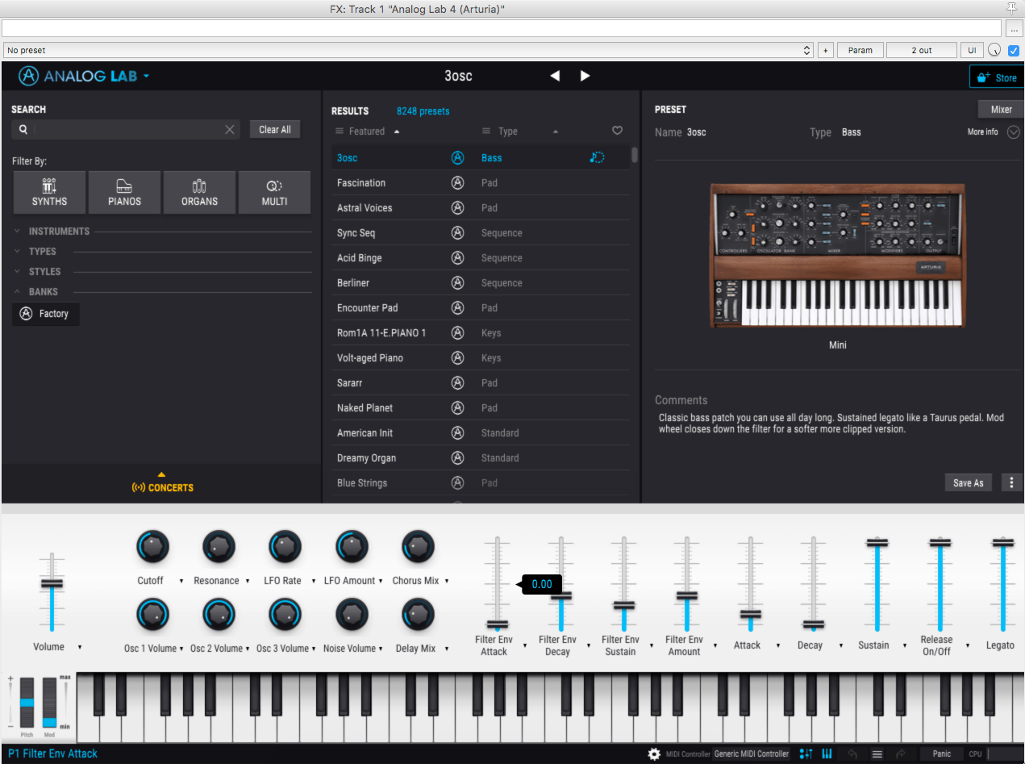
Task: Click the Delay Mix knob
Action: pyautogui.click(x=417, y=615)
